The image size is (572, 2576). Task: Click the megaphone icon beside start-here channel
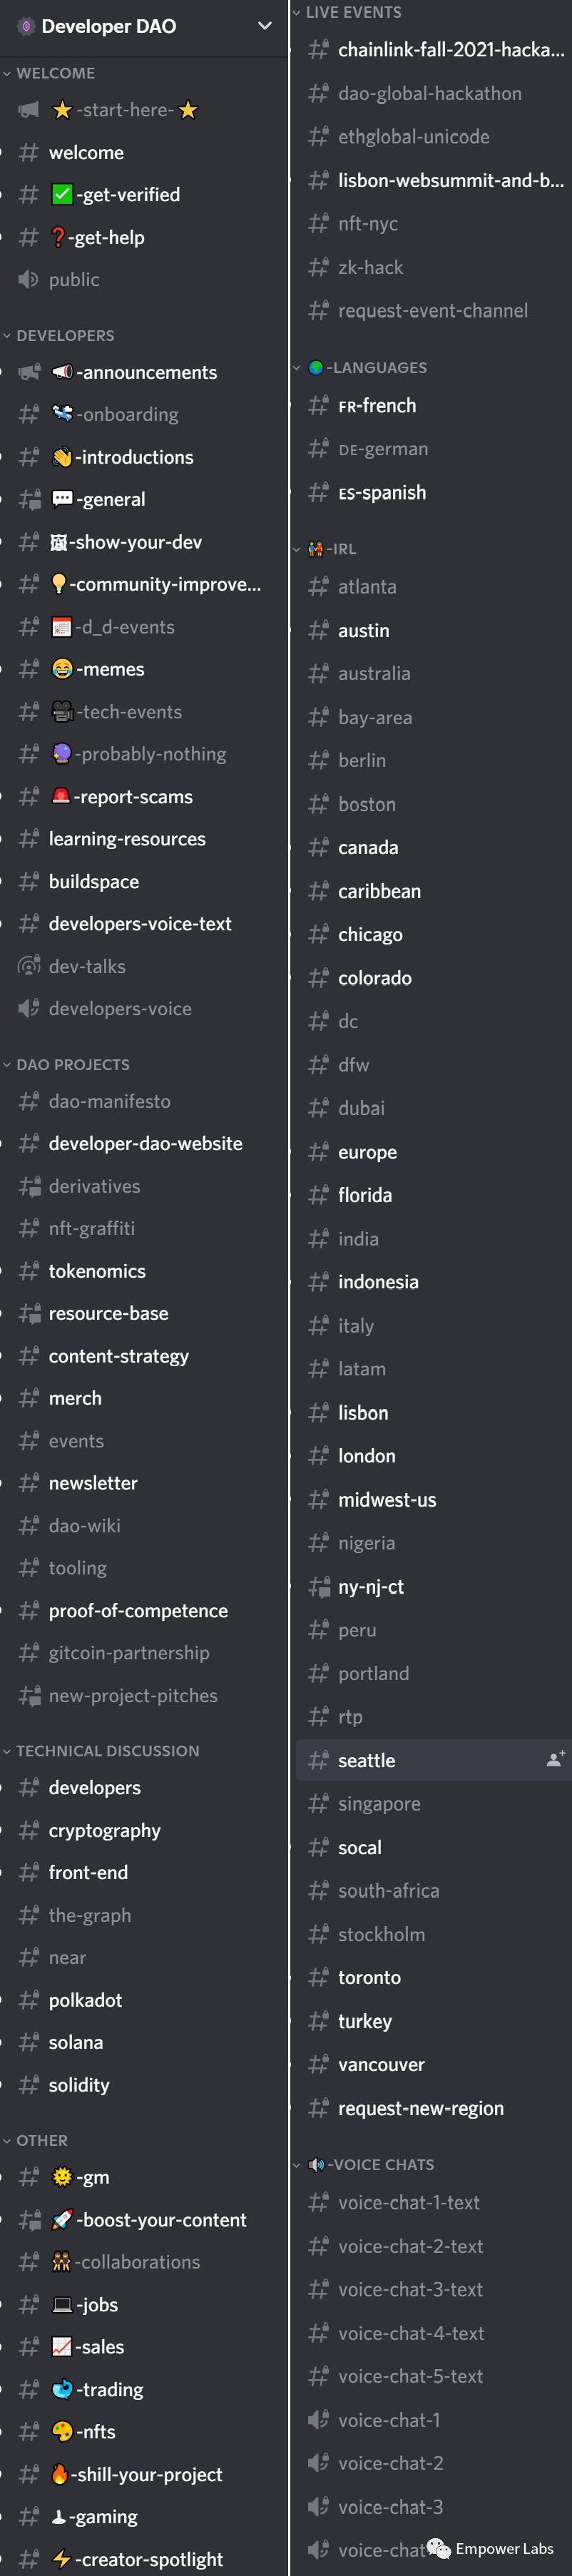pos(29,110)
